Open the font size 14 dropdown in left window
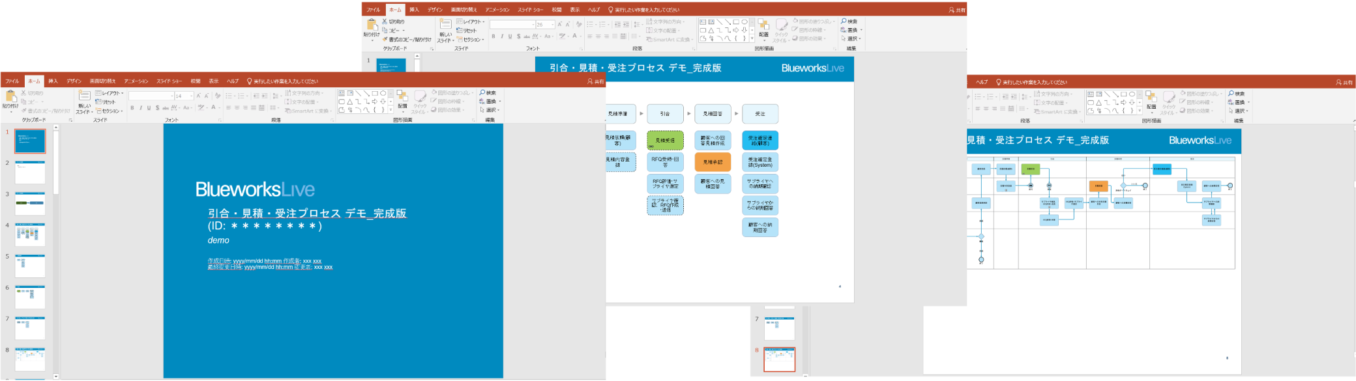Viewport: 1356px width, 381px height. tap(191, 96)
